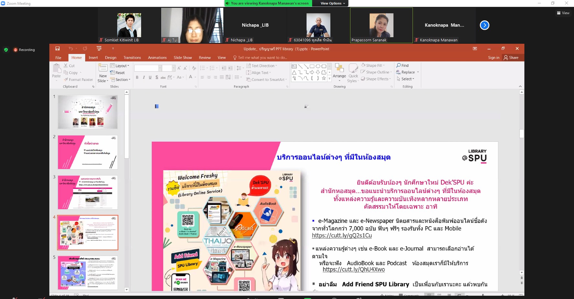Toggle bold formatting

tap(137, 77)
